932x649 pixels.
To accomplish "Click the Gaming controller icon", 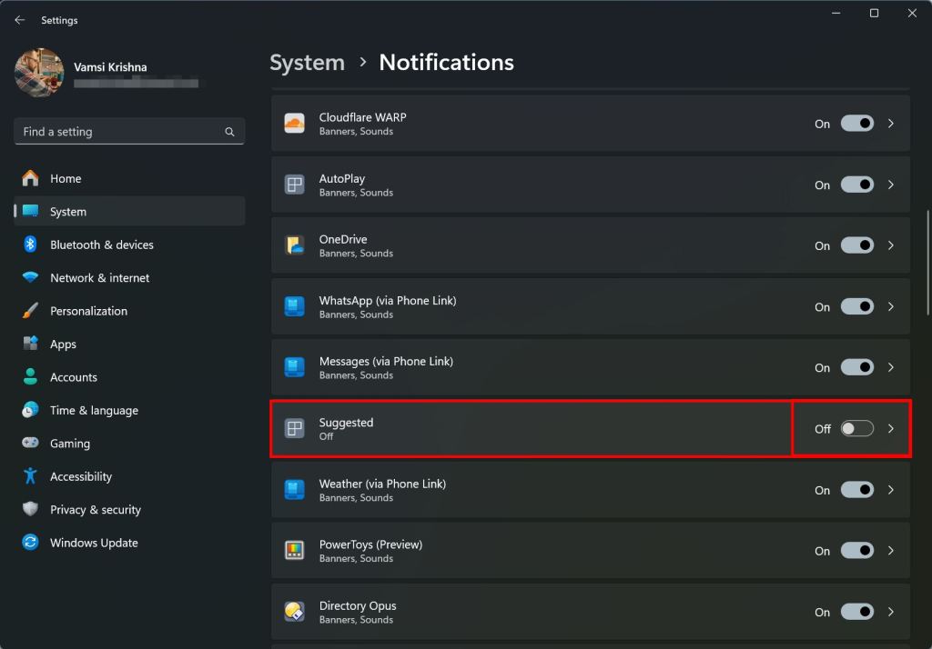I will pos(30,443).
